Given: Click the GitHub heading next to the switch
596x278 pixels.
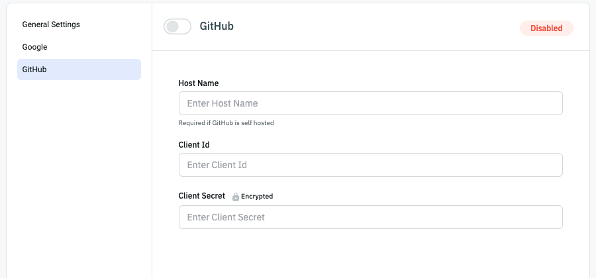Looking at the screenshot, I should [x=217, y=26].
